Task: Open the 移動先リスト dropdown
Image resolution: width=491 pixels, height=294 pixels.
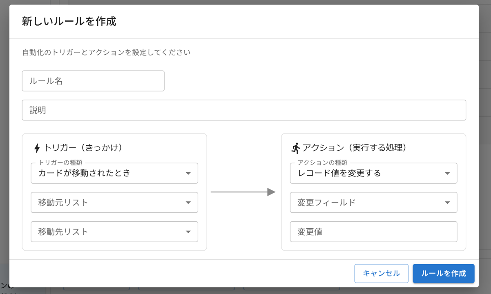Action: pyautogui.click(x=114, y=232)
